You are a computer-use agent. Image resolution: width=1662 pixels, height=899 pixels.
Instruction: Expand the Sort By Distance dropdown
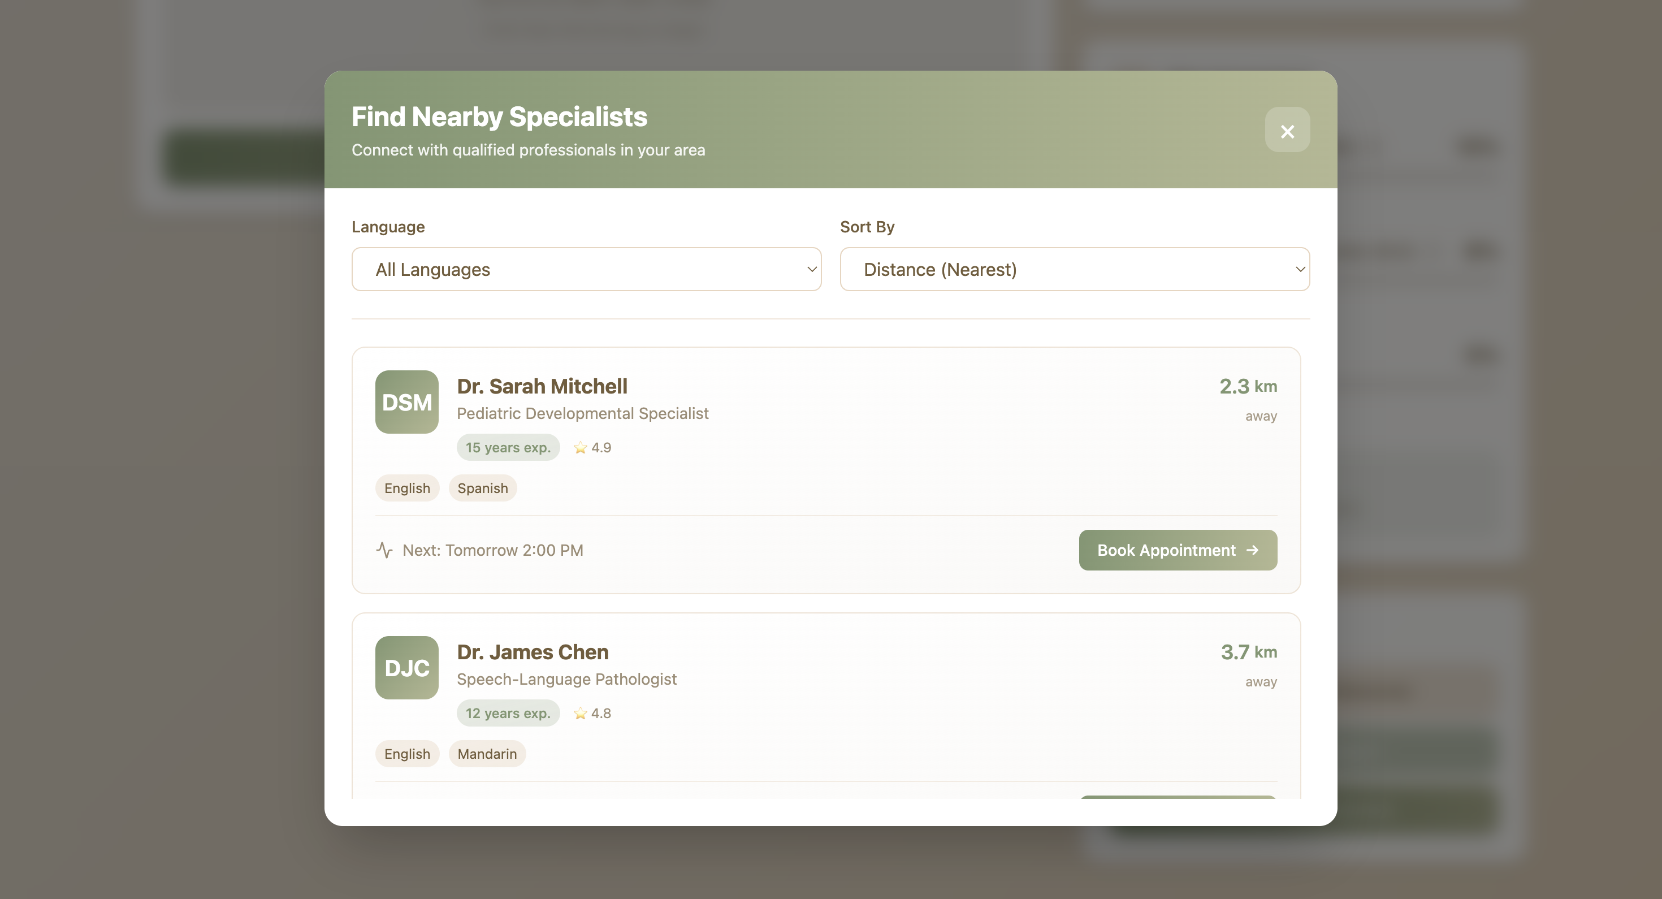pos(1074,269)
